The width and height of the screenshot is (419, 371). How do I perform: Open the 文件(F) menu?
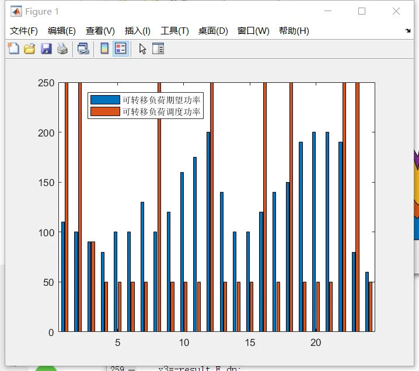tap(24, 31)
